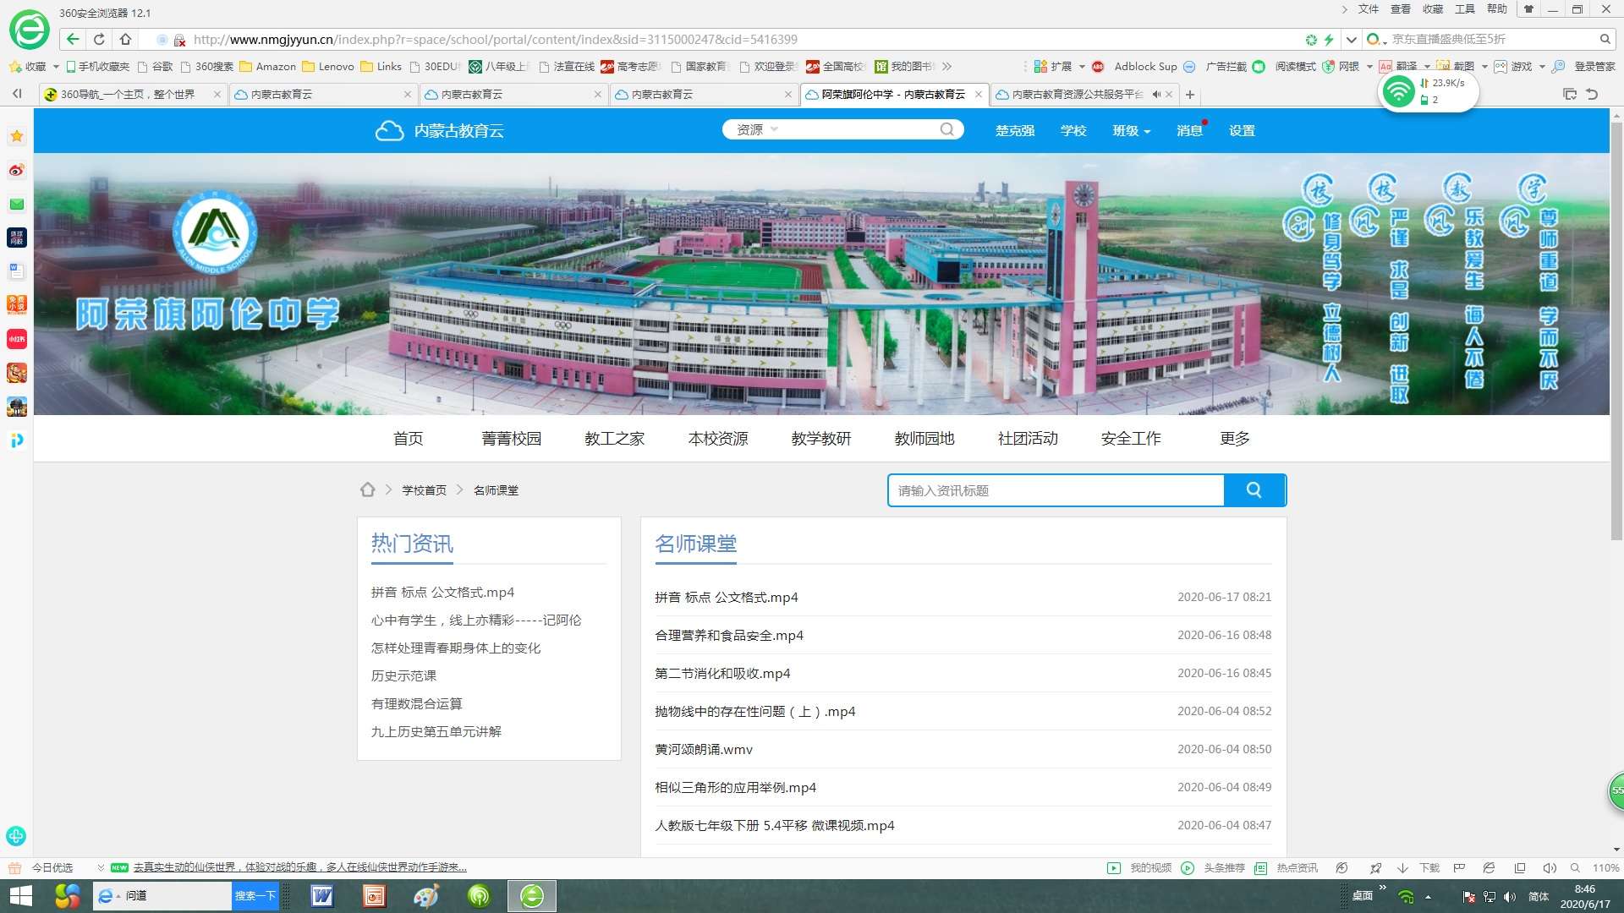Expand the address bar history dropdown arrow
Screen dimensions: 1624x913
pyautogui.click(x=1351, y=40)
